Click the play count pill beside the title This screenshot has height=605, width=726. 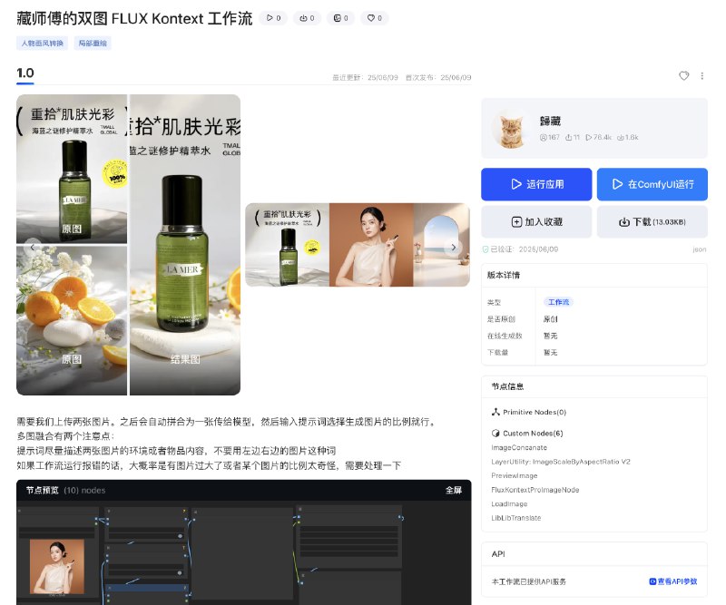coord(274,18)
